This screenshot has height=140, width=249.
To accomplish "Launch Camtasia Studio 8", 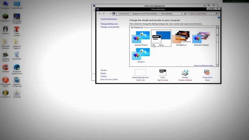I will click(5, 57).
